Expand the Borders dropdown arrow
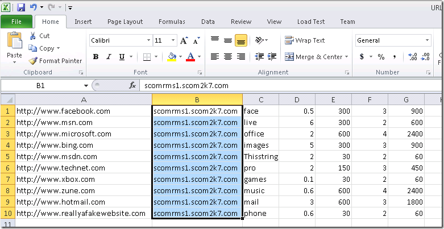Screen dimensions: 444x229 (x=156, y=57)
